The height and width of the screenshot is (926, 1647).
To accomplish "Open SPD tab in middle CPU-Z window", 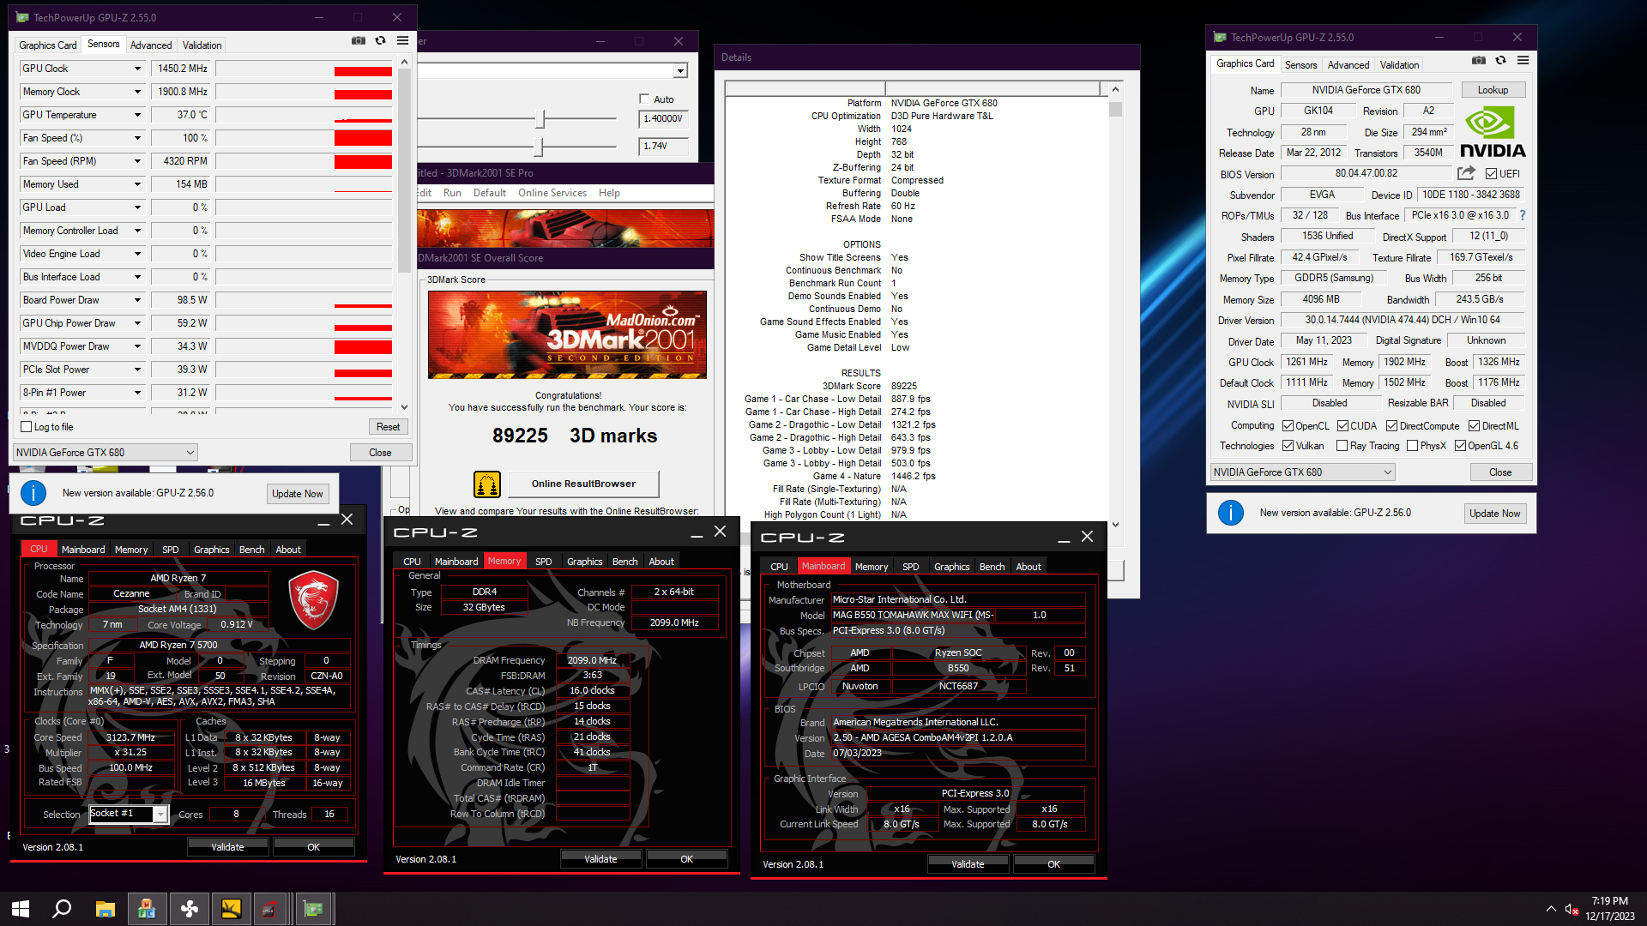I will pyautogui.click(x=544, y=562).
